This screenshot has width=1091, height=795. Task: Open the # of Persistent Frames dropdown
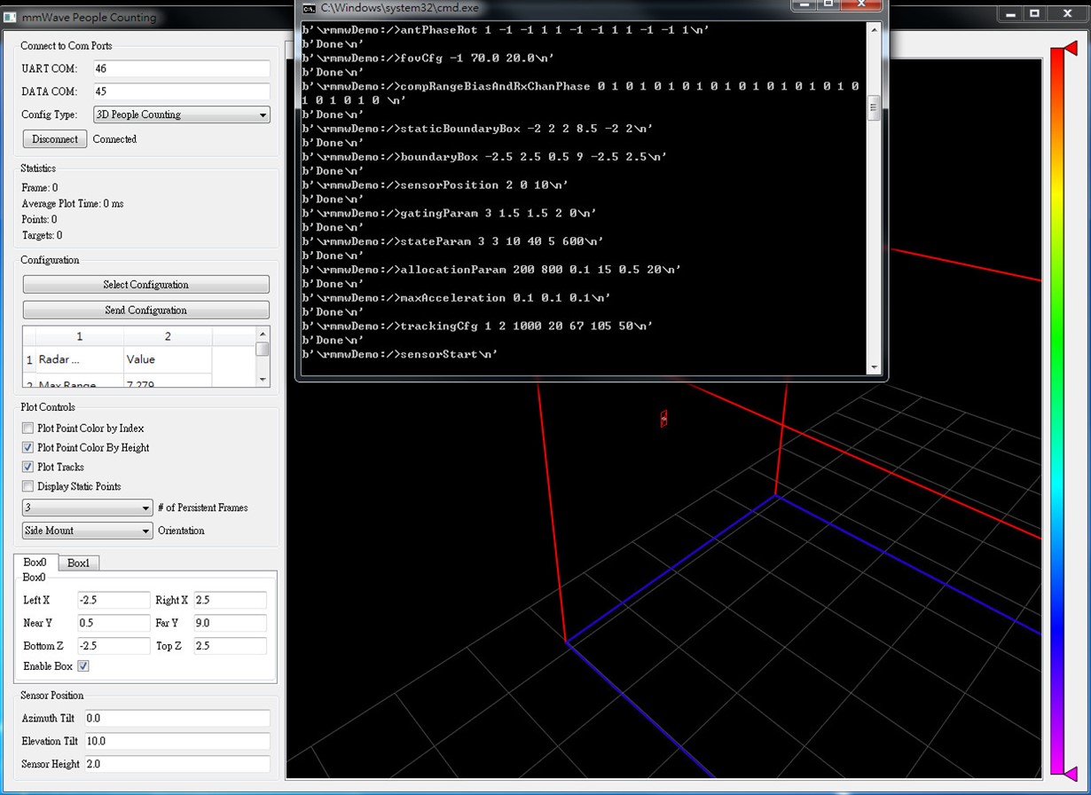point(88,508)
